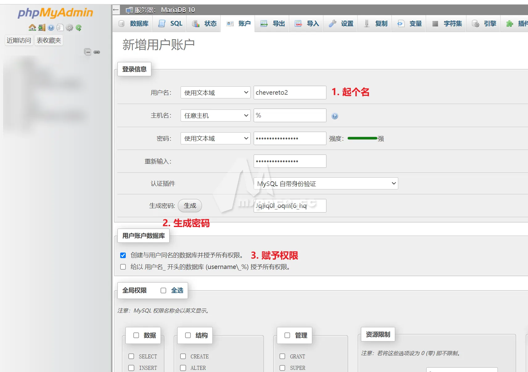Open the 用户名 type dropdown
Image resolution: width=528 pixels, height=372 pixels.
click(x=215, y=93)
